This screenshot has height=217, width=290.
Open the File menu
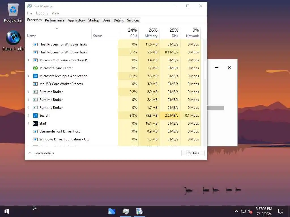tap(29, 13)
